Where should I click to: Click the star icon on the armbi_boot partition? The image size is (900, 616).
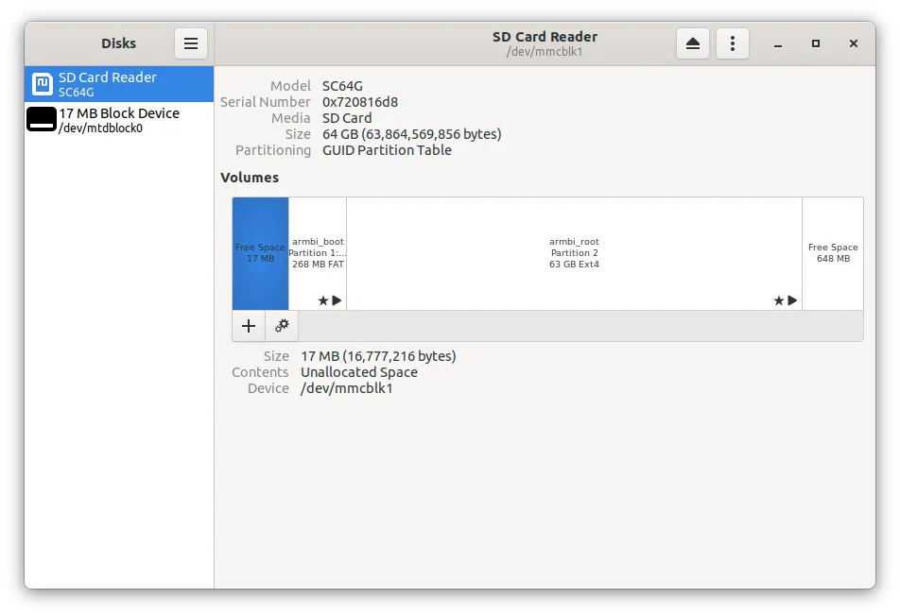click(322, 300)
